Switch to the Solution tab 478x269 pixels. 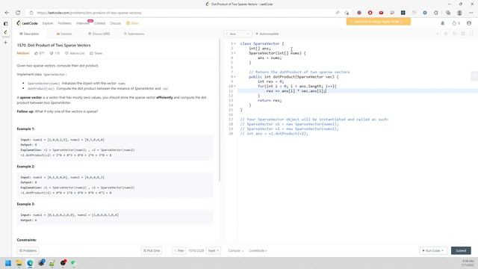(x=64, y=34)
